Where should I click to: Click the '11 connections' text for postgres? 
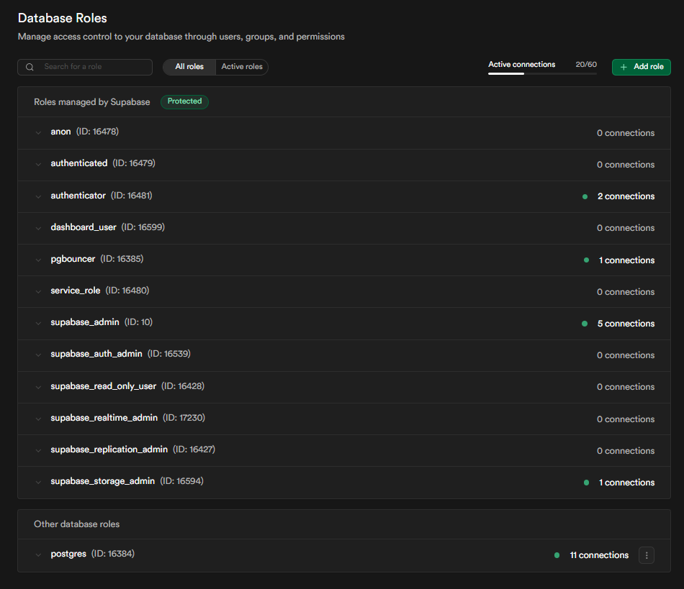[599, 555]
